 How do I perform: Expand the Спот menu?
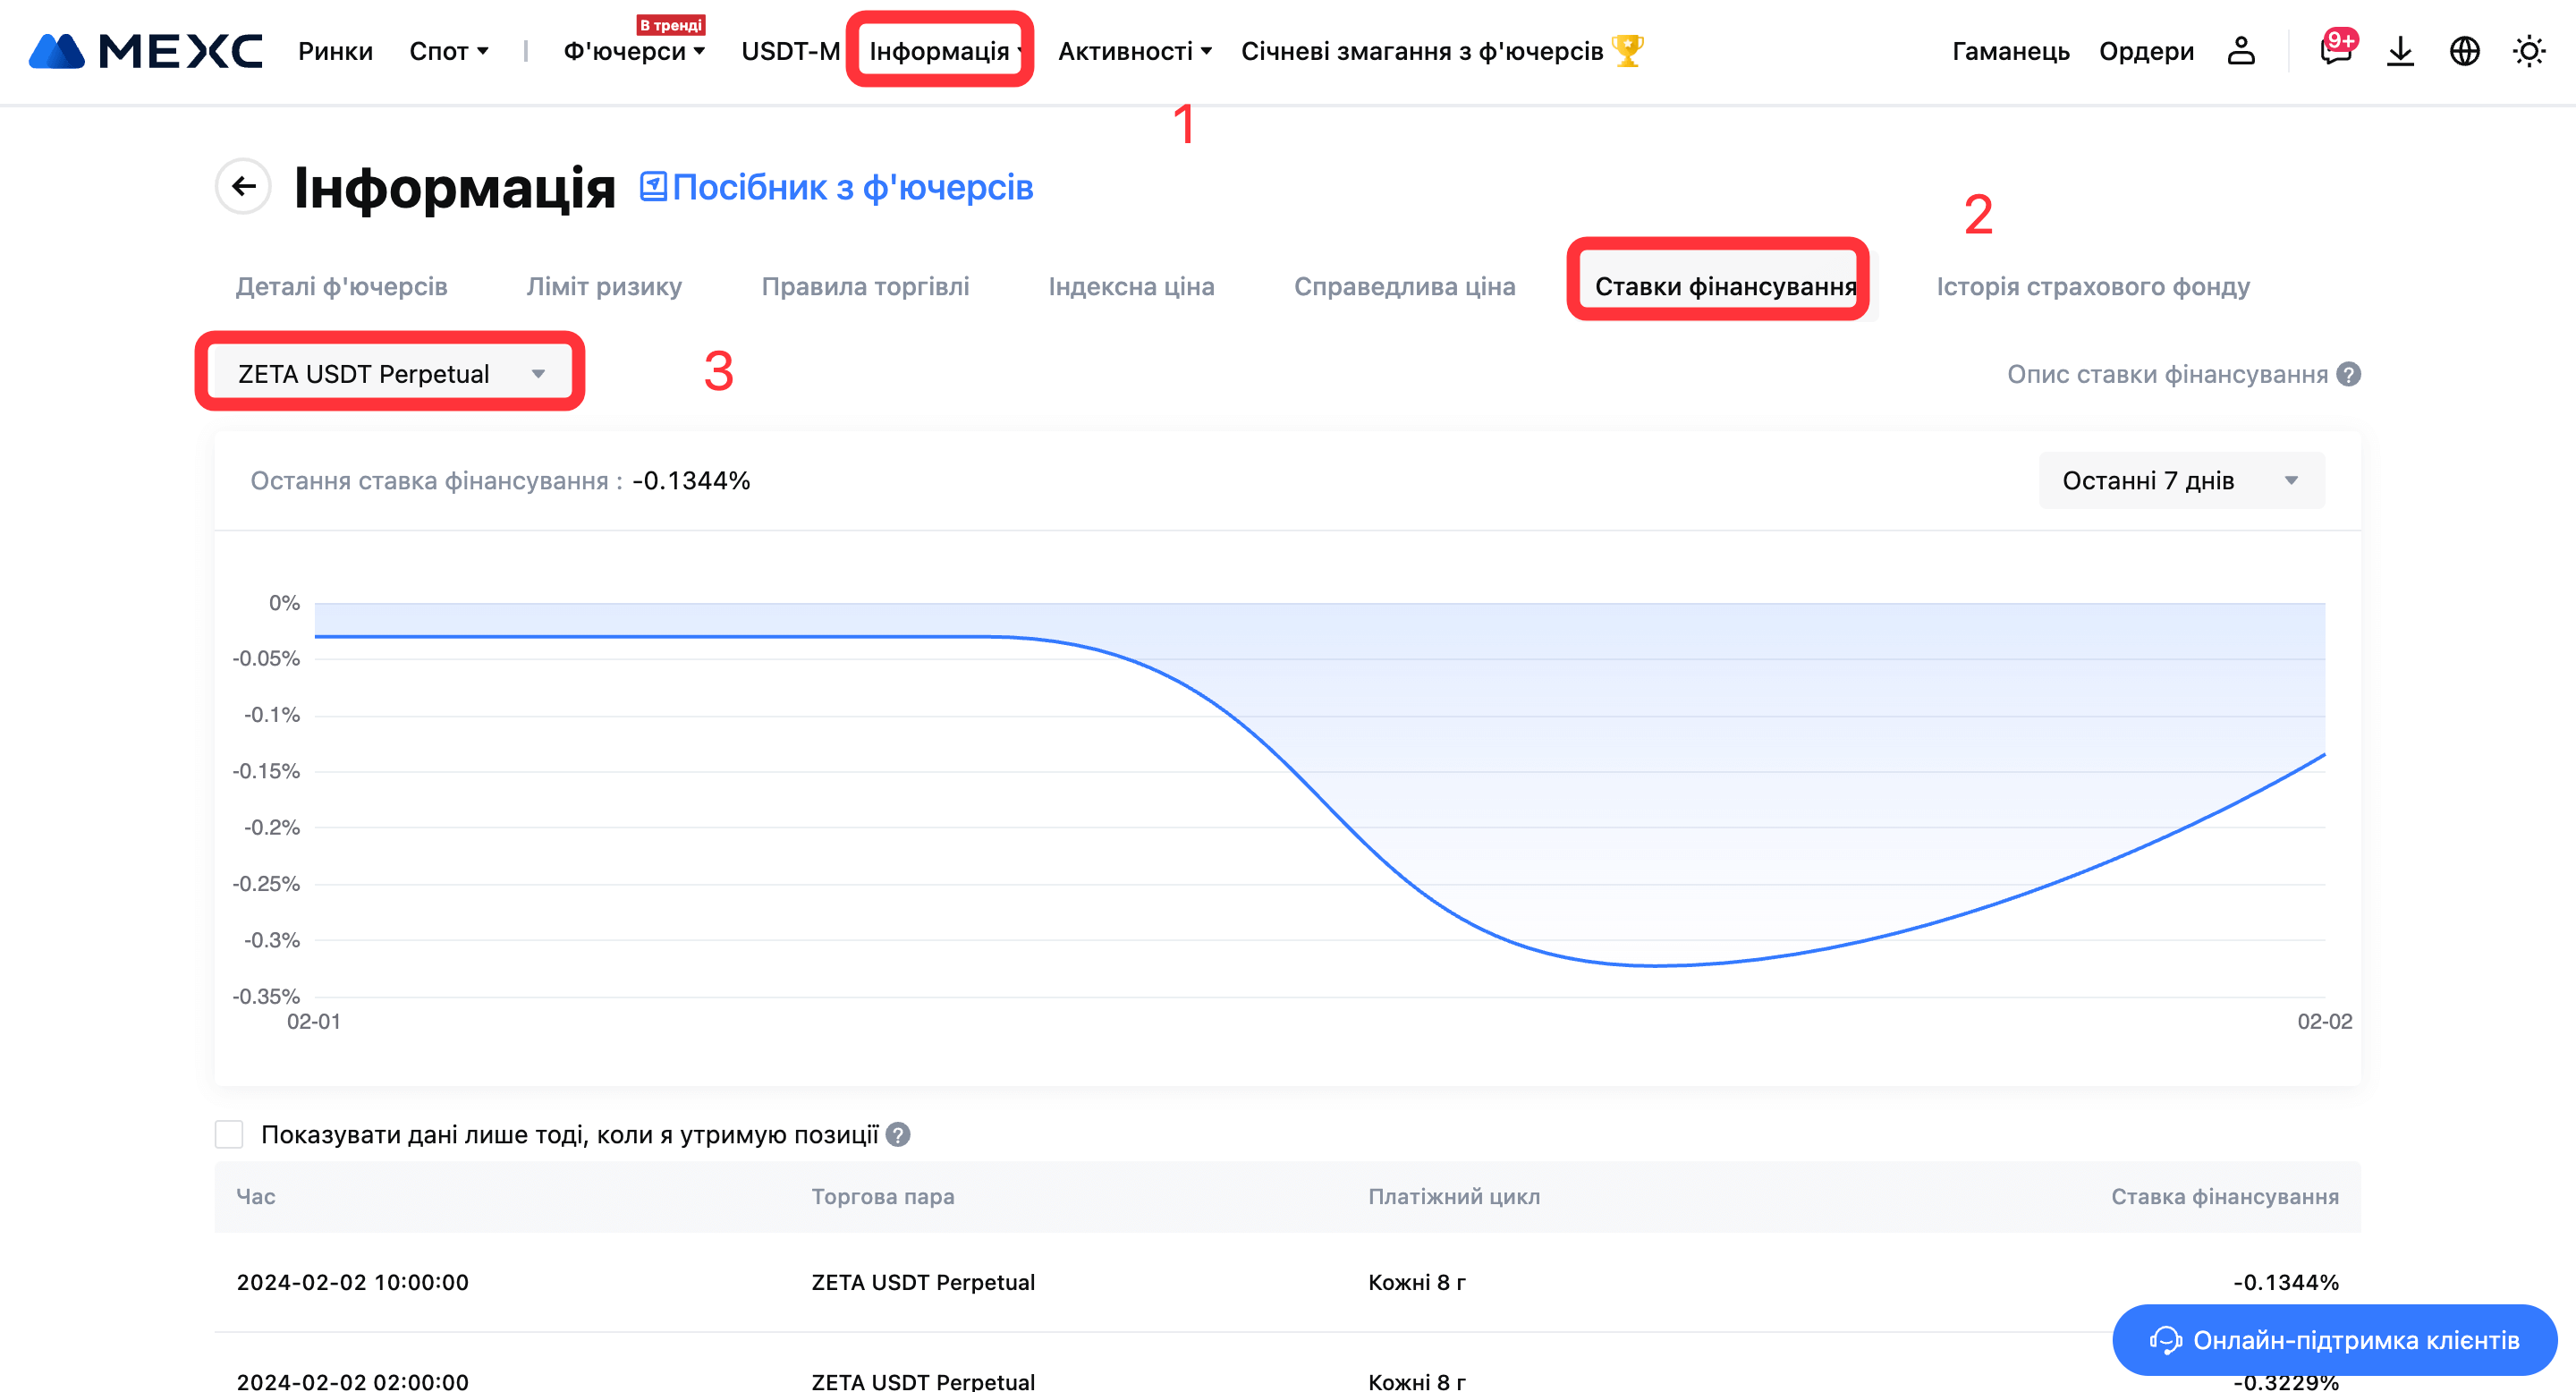pyautogui.click(x=449, y=51)
